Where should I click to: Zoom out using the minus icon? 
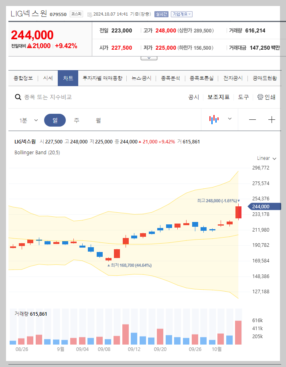click(252, 119)
